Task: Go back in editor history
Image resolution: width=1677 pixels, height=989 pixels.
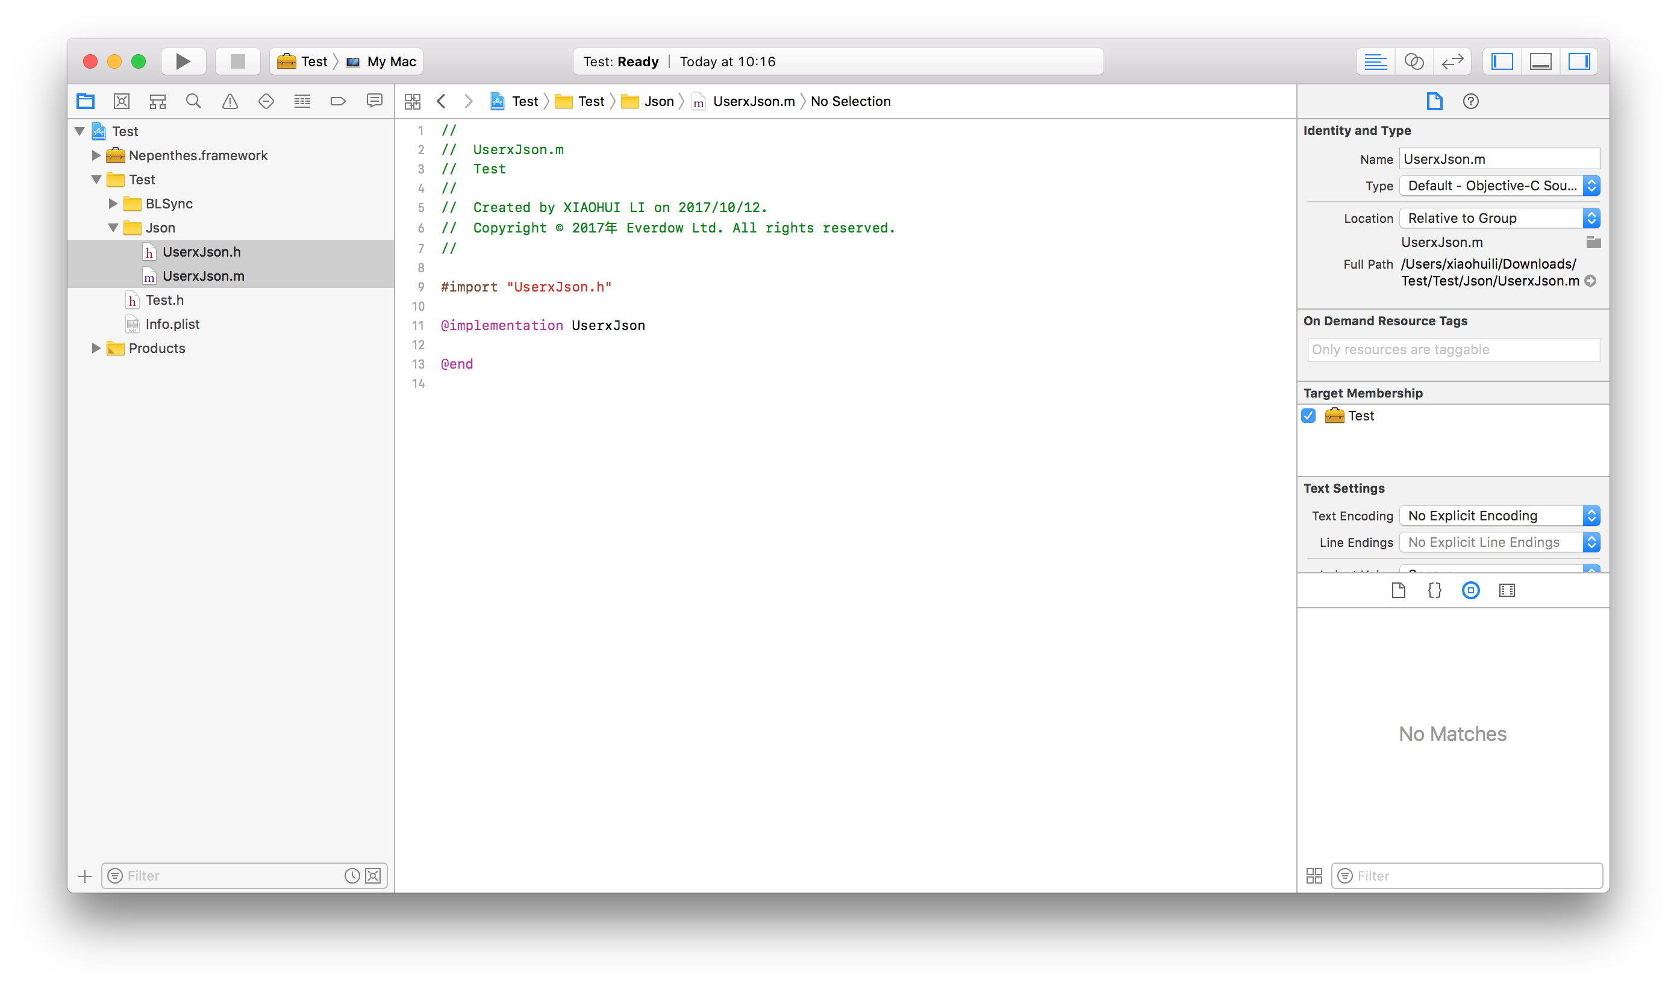Action: [442, 101]
